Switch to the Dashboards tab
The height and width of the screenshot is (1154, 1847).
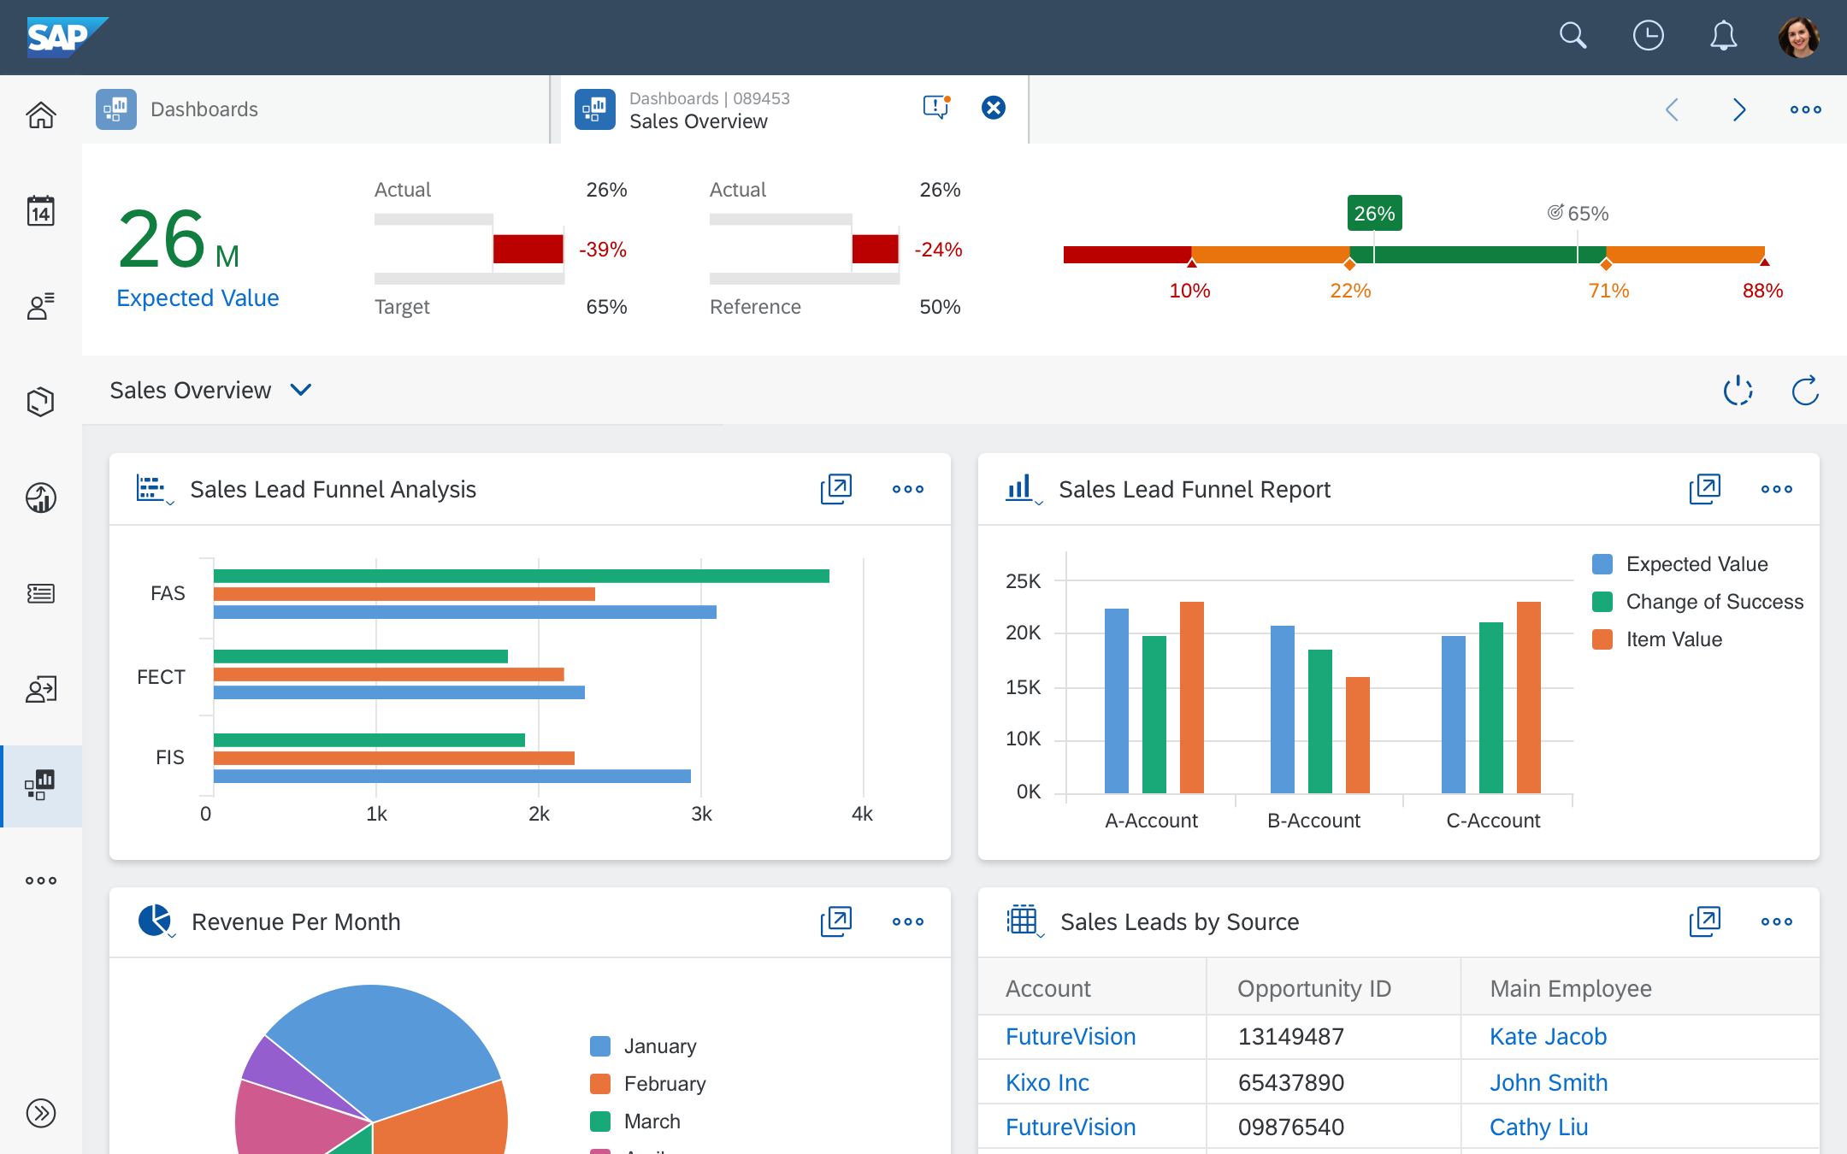pos(204,109)
